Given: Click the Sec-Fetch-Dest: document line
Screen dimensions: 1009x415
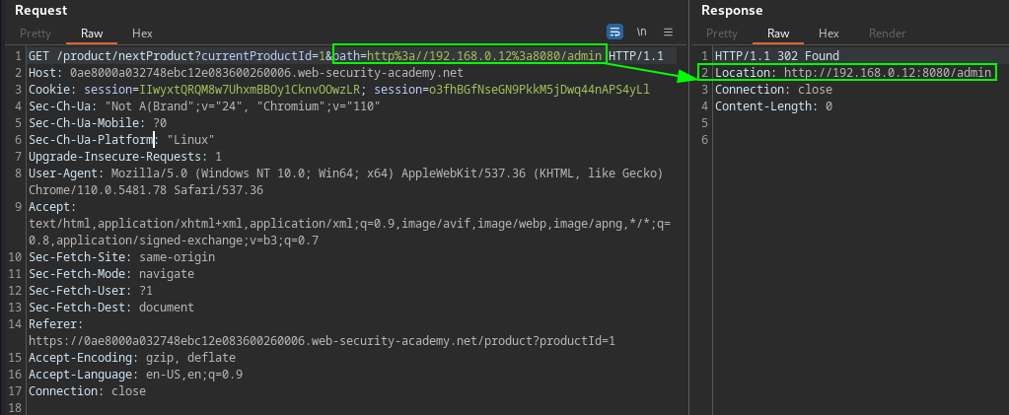Looking at the screenshot, I should click(111, 307).
